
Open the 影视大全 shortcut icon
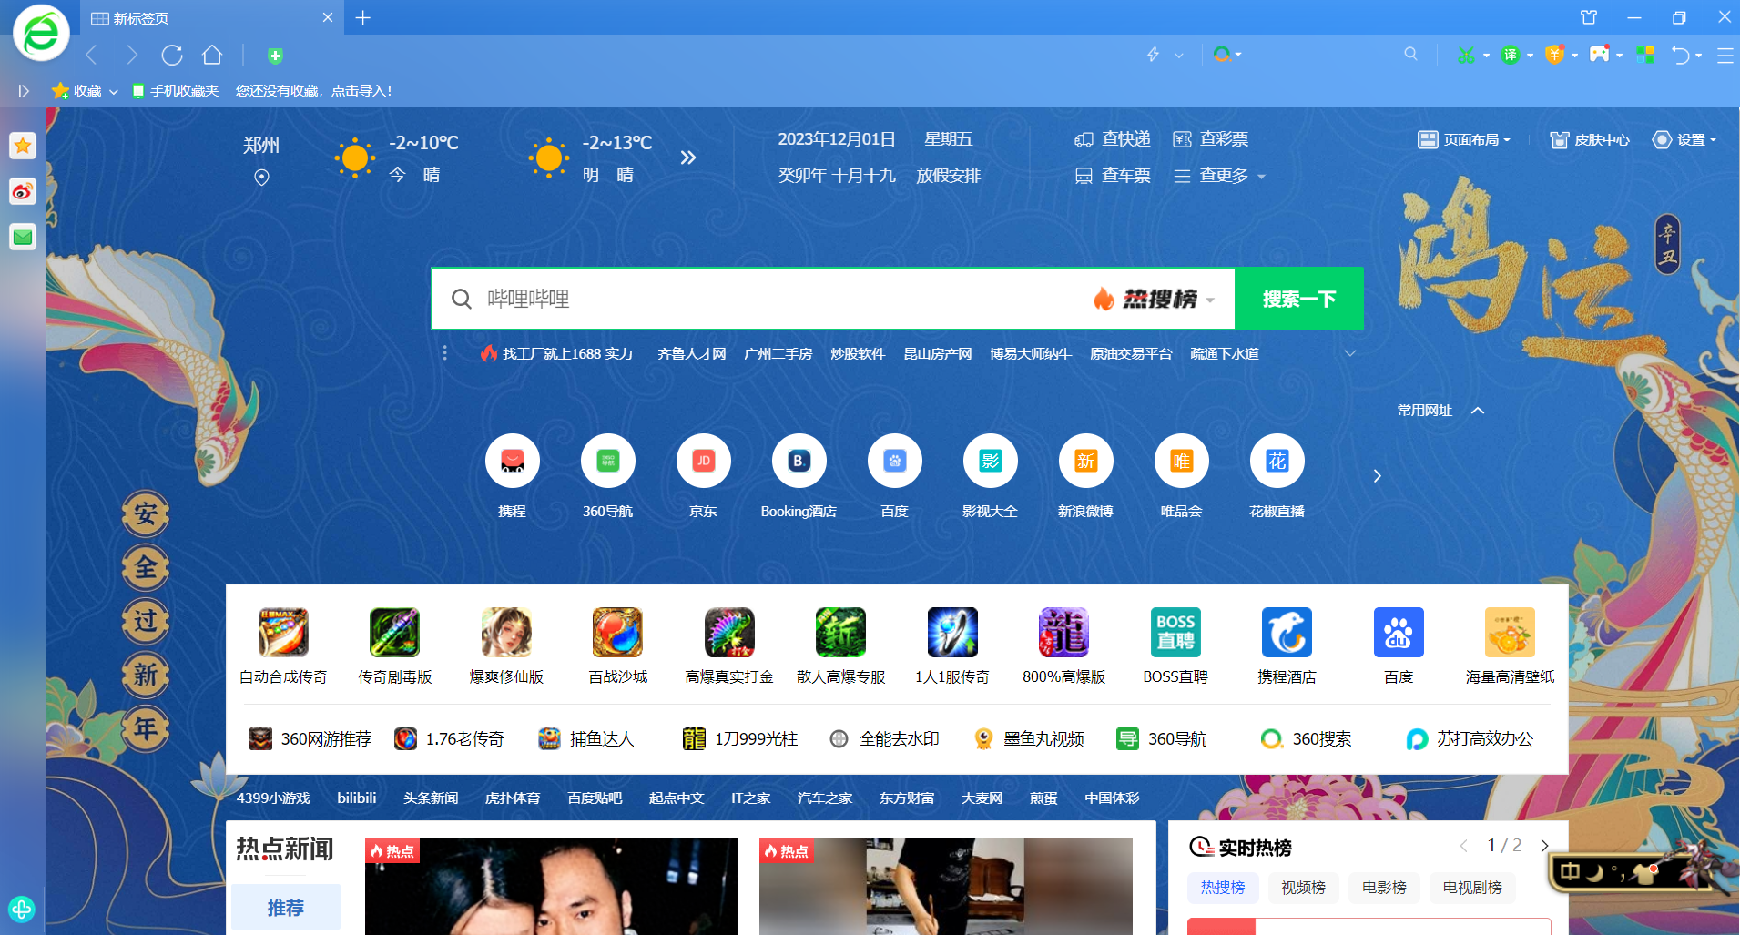click(x=991, y=461)
